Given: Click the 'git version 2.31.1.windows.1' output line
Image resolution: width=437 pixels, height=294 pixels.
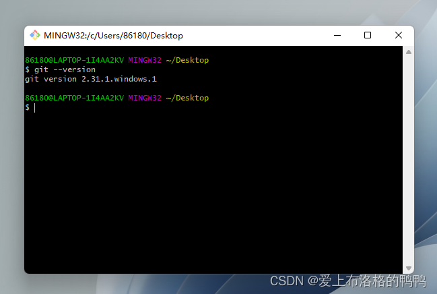Looking at the screenshot, I should (x=91, y=80).
